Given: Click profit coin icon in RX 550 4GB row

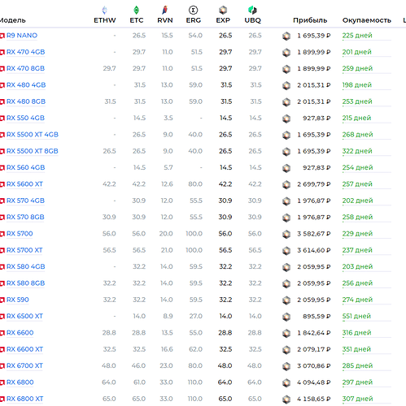Looking at the screenshot, I should point(286,119).
